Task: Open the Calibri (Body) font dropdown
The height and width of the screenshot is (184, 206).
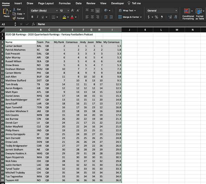Action: click(x=57, y=10)
